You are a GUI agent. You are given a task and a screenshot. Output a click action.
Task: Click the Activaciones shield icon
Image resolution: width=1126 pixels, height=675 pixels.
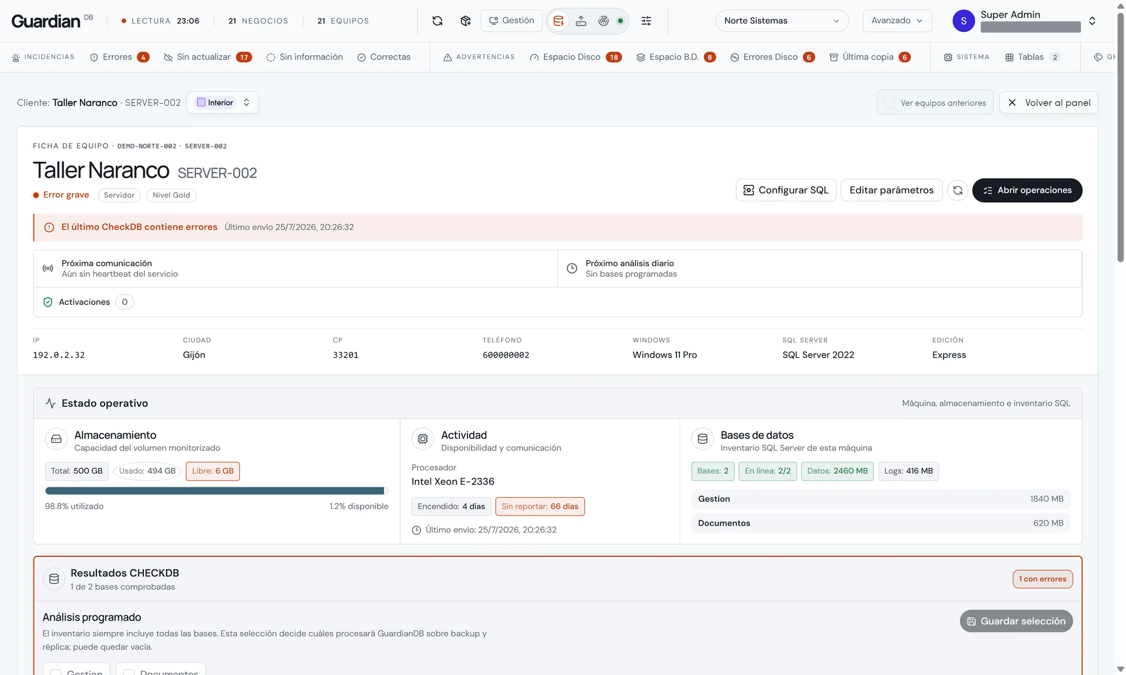coord(48,302)
